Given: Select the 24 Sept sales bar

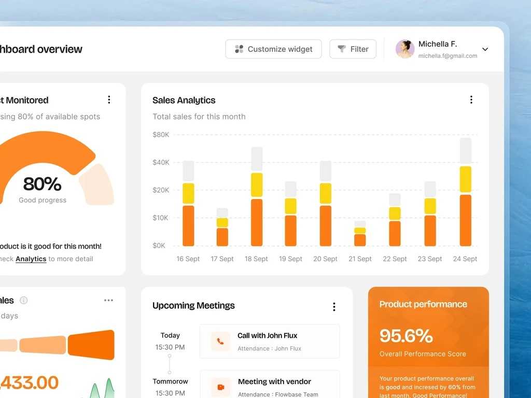Looking at the screenshot, I should coord(466,192).
